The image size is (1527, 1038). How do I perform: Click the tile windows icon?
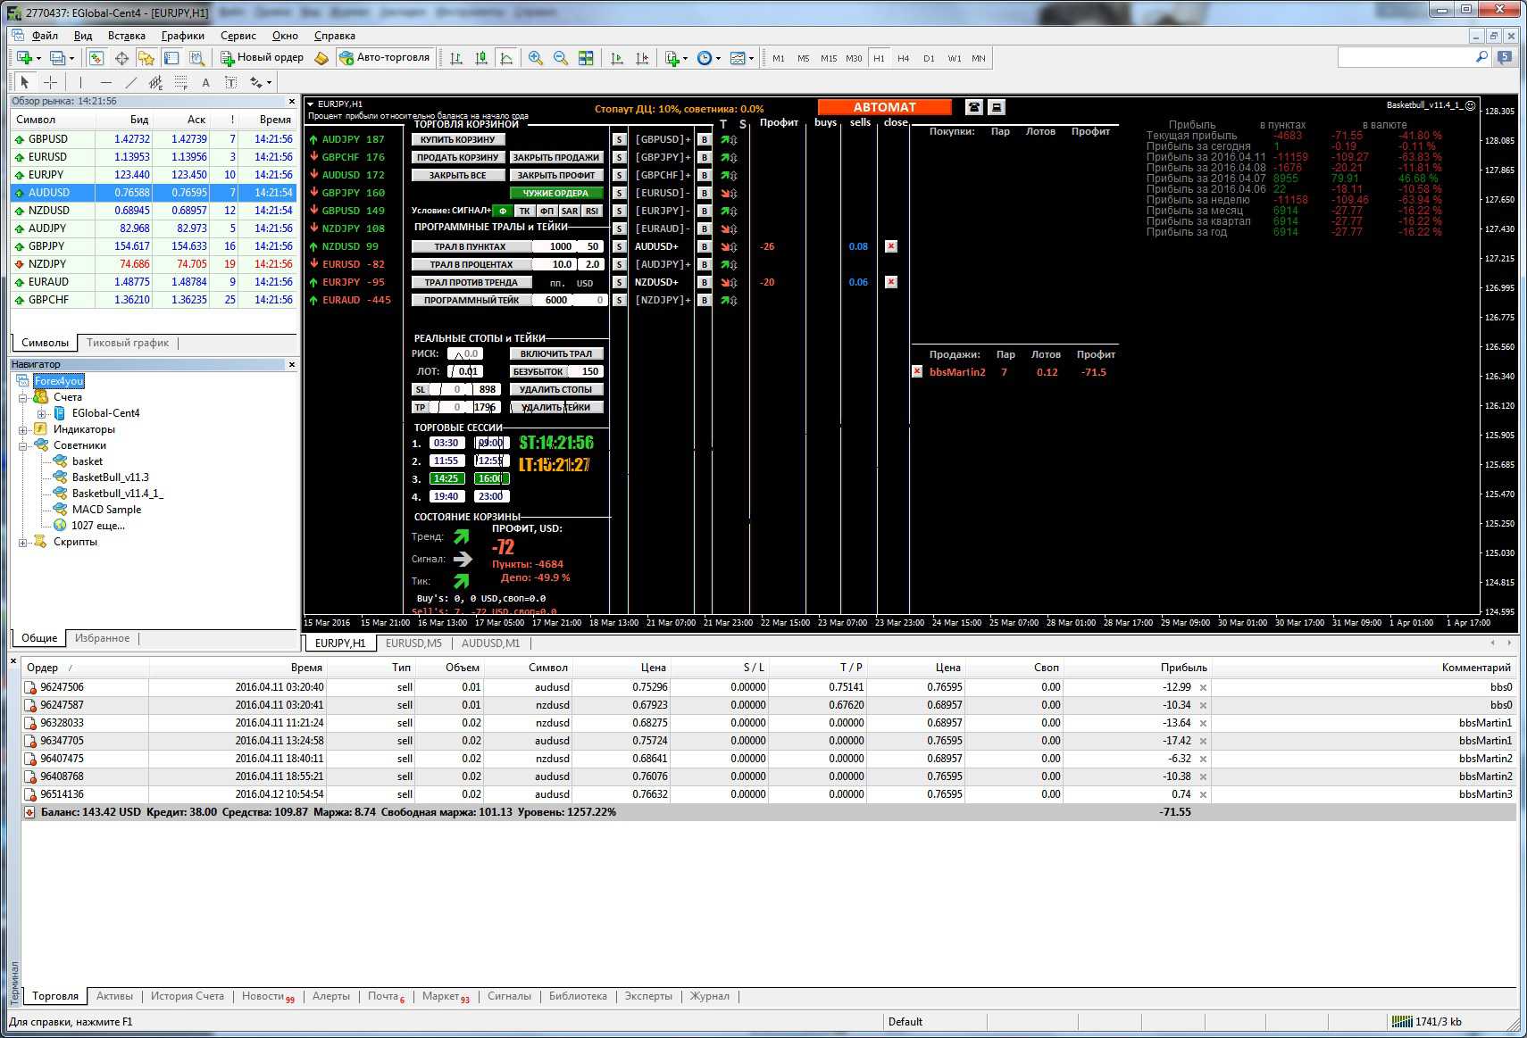pyautogui.click(x=586, y=58)
